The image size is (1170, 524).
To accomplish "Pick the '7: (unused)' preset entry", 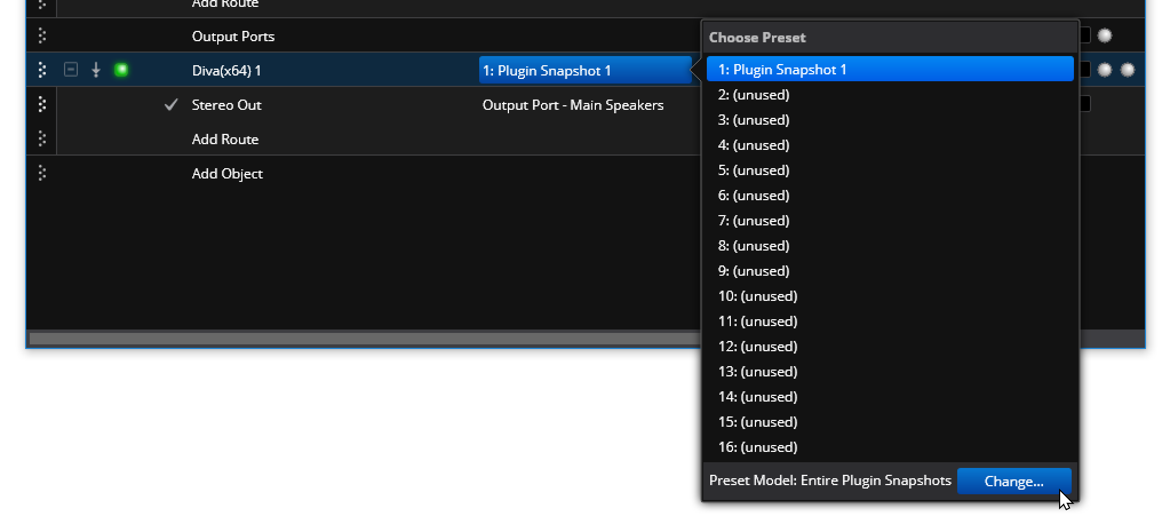I will [x=890, y=220].
